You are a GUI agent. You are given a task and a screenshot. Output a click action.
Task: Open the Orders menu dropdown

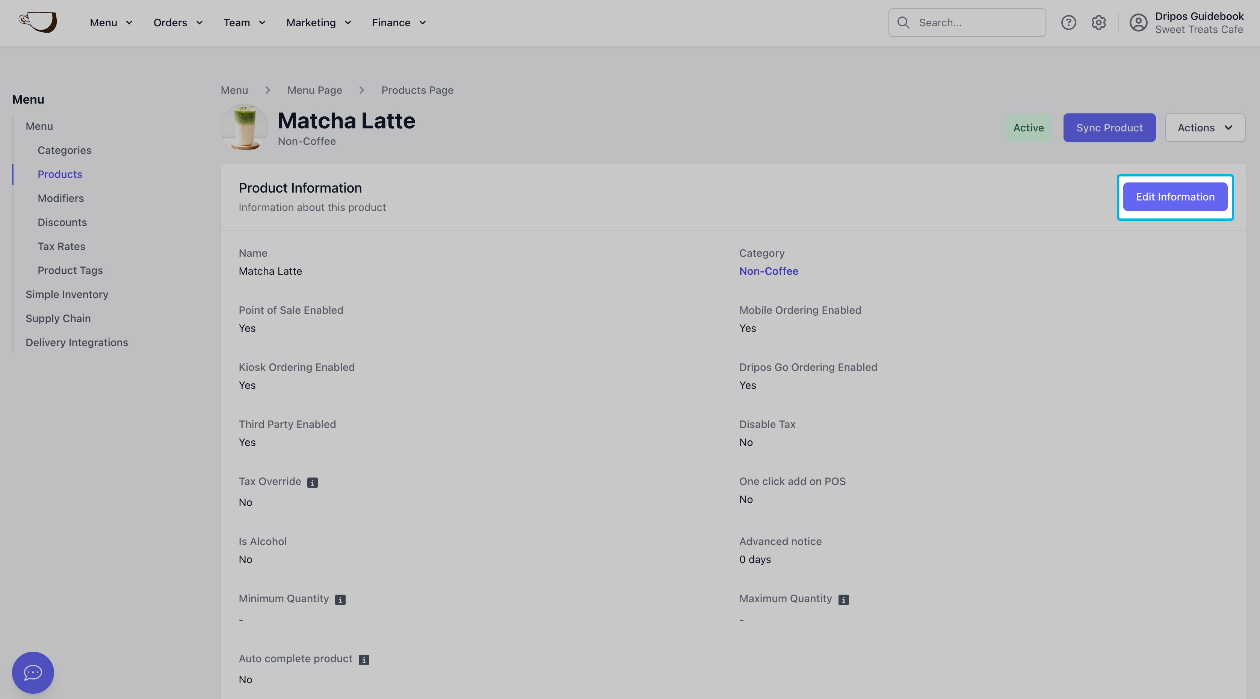pos(178,23)
